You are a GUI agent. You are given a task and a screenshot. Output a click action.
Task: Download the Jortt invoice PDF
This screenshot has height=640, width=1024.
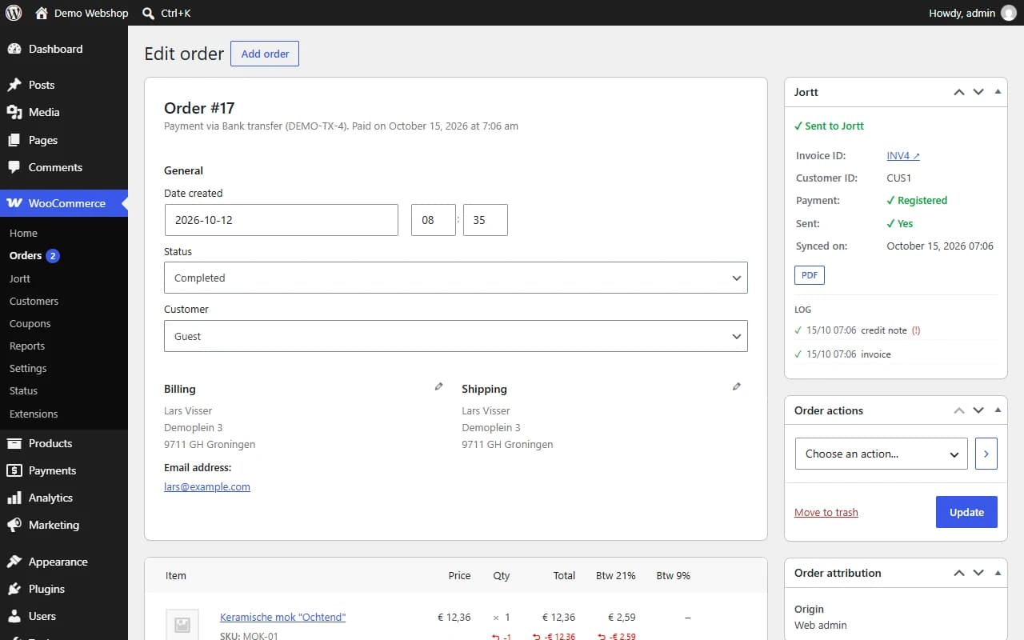[810, 275]
